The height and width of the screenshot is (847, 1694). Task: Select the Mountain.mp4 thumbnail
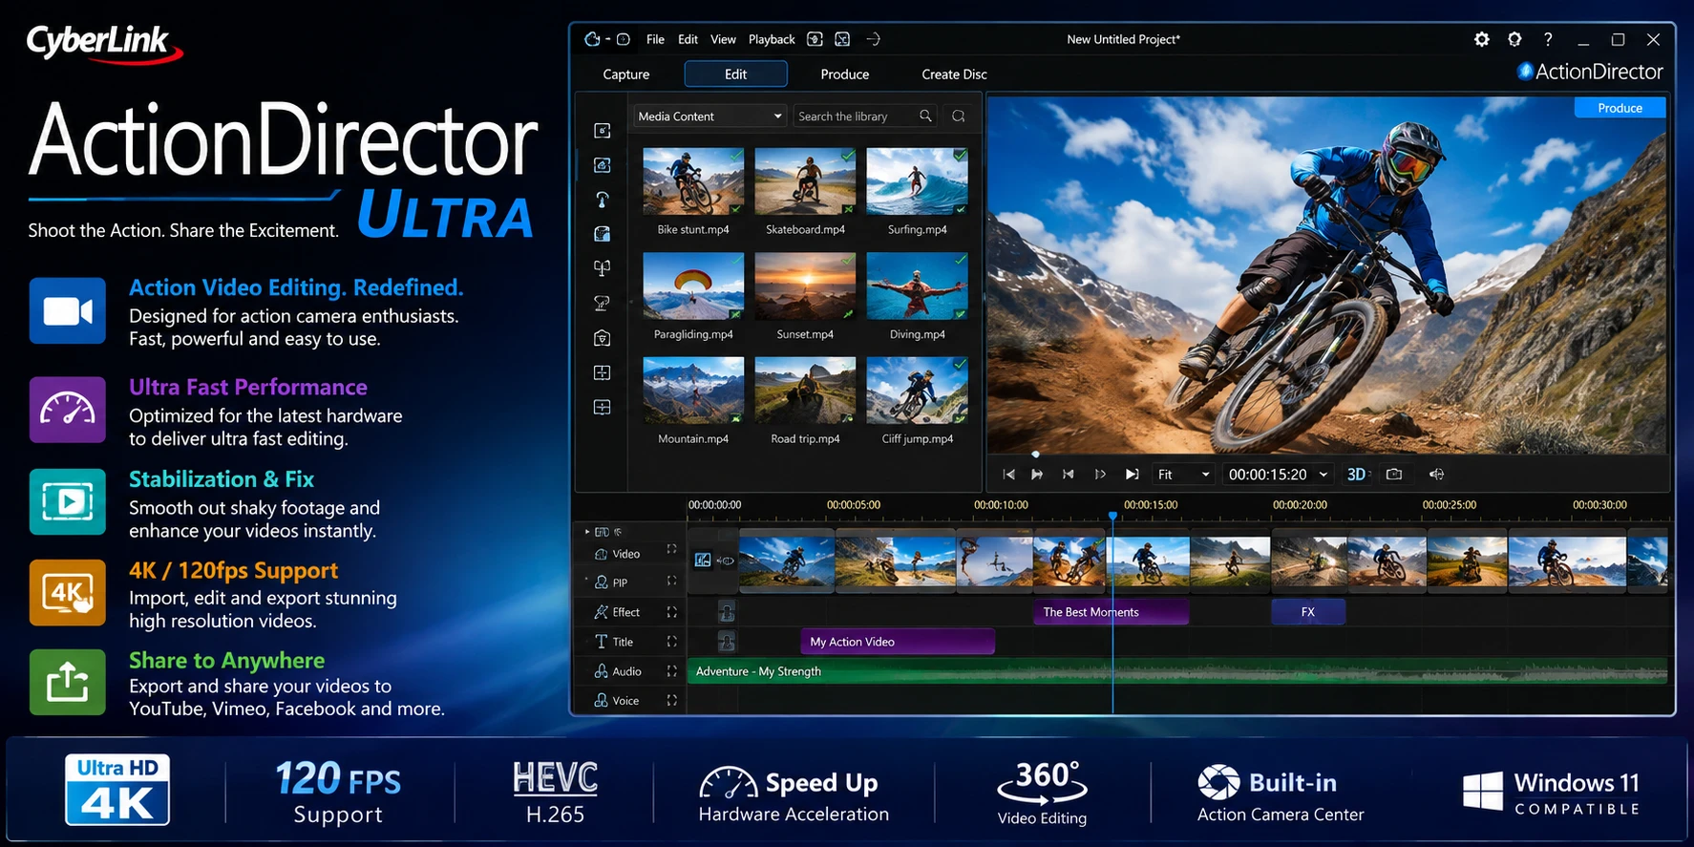point(693,391)
